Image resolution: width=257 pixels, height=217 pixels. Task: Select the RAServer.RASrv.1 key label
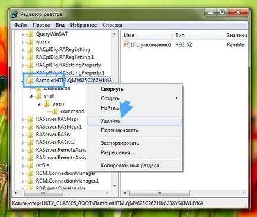tap(55, 142)
